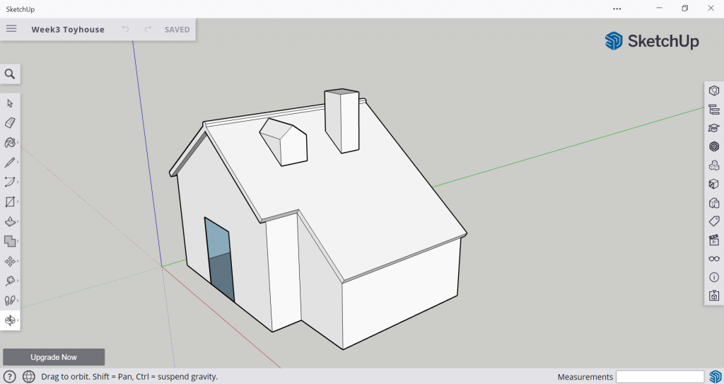Open the 3D Warehouse panel
This screenshot has height=384, width=724.
pos(714,146)
